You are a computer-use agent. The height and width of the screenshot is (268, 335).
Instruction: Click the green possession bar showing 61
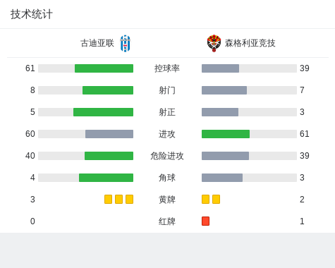pos(104,68)
